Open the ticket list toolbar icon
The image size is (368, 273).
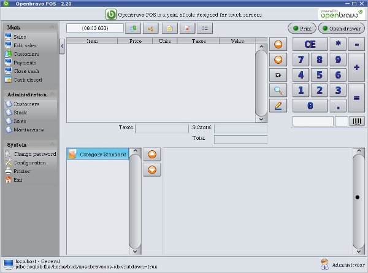205,28
